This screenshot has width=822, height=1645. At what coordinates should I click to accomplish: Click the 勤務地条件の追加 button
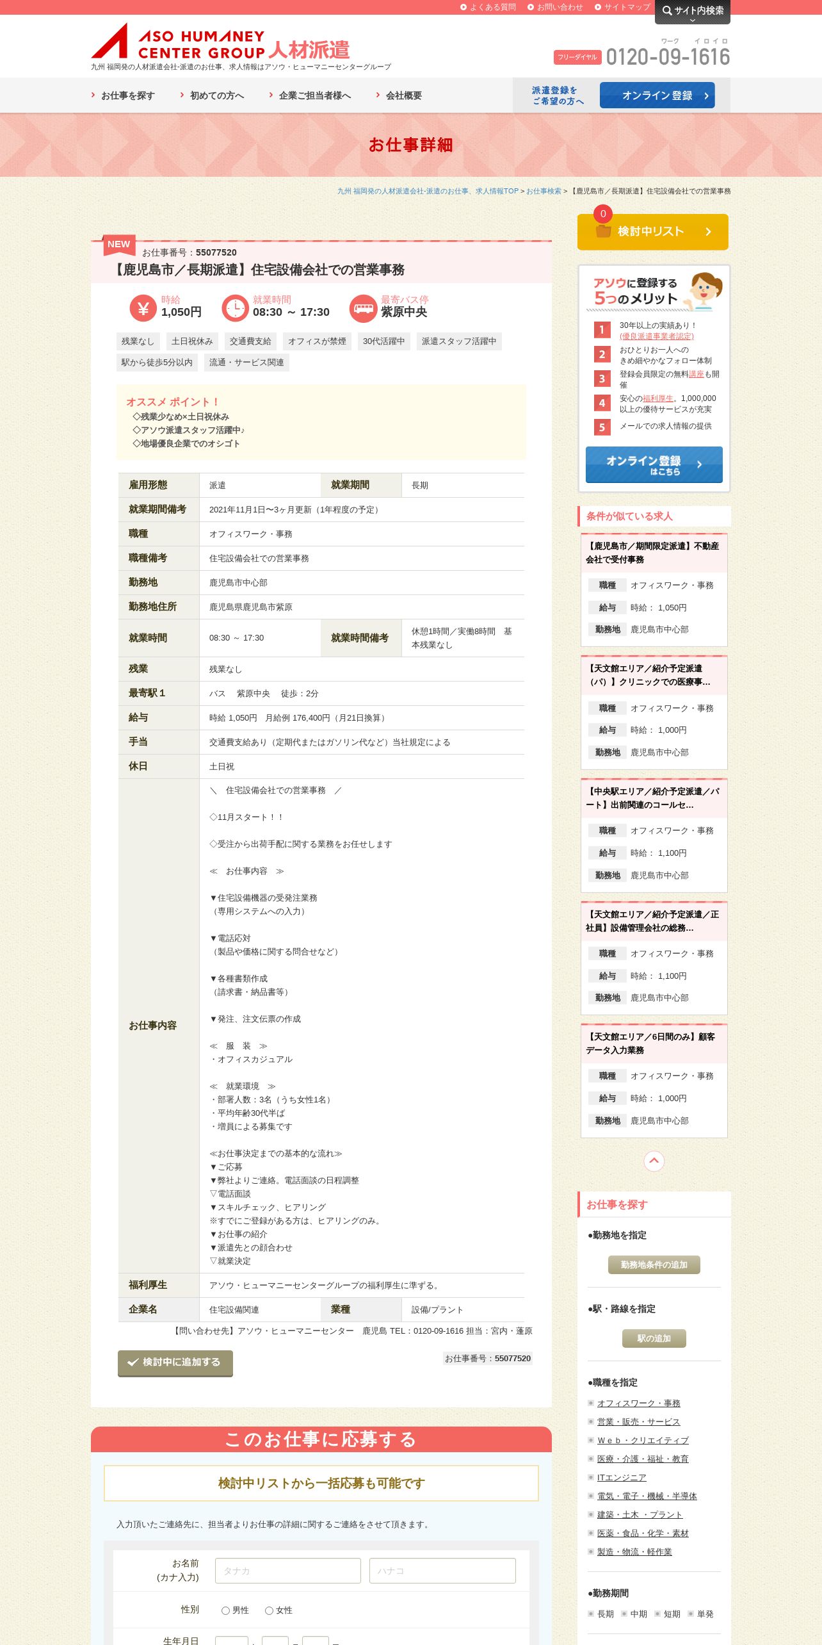click(654, 1264)
